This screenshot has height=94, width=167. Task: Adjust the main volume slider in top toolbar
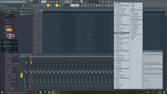(x=82, y=1)
